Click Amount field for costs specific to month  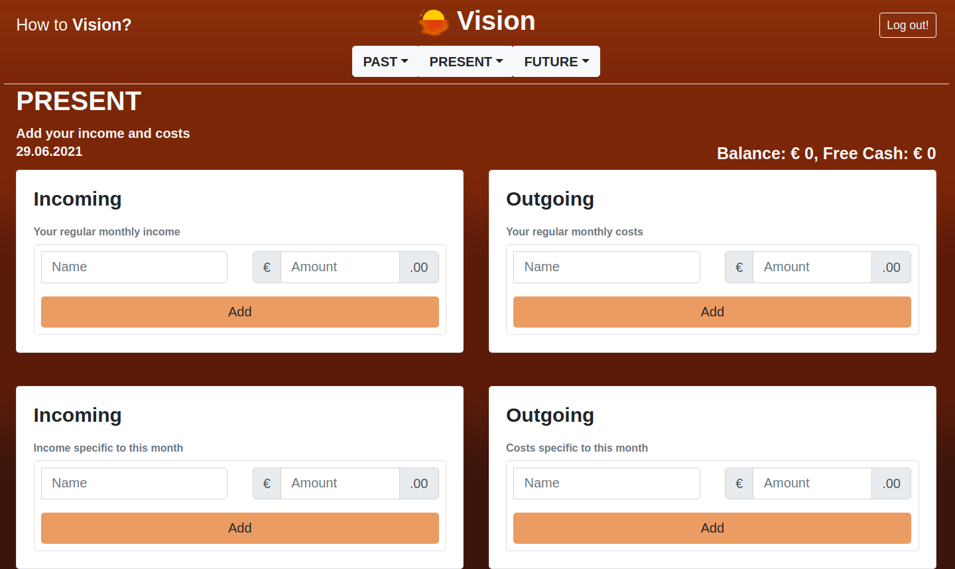point(812,483)
